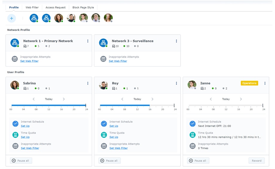Go to previous day in Ianne's card

point(211,99)
